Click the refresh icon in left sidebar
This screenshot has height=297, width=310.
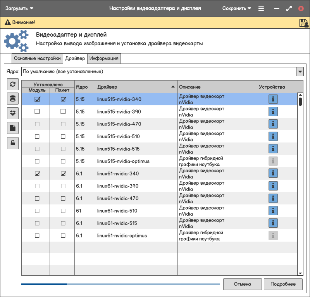tap(13, 84)
